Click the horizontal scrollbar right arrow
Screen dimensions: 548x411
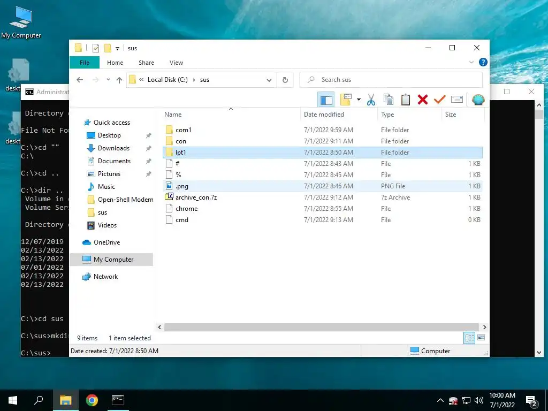click(x=484, y=327)
